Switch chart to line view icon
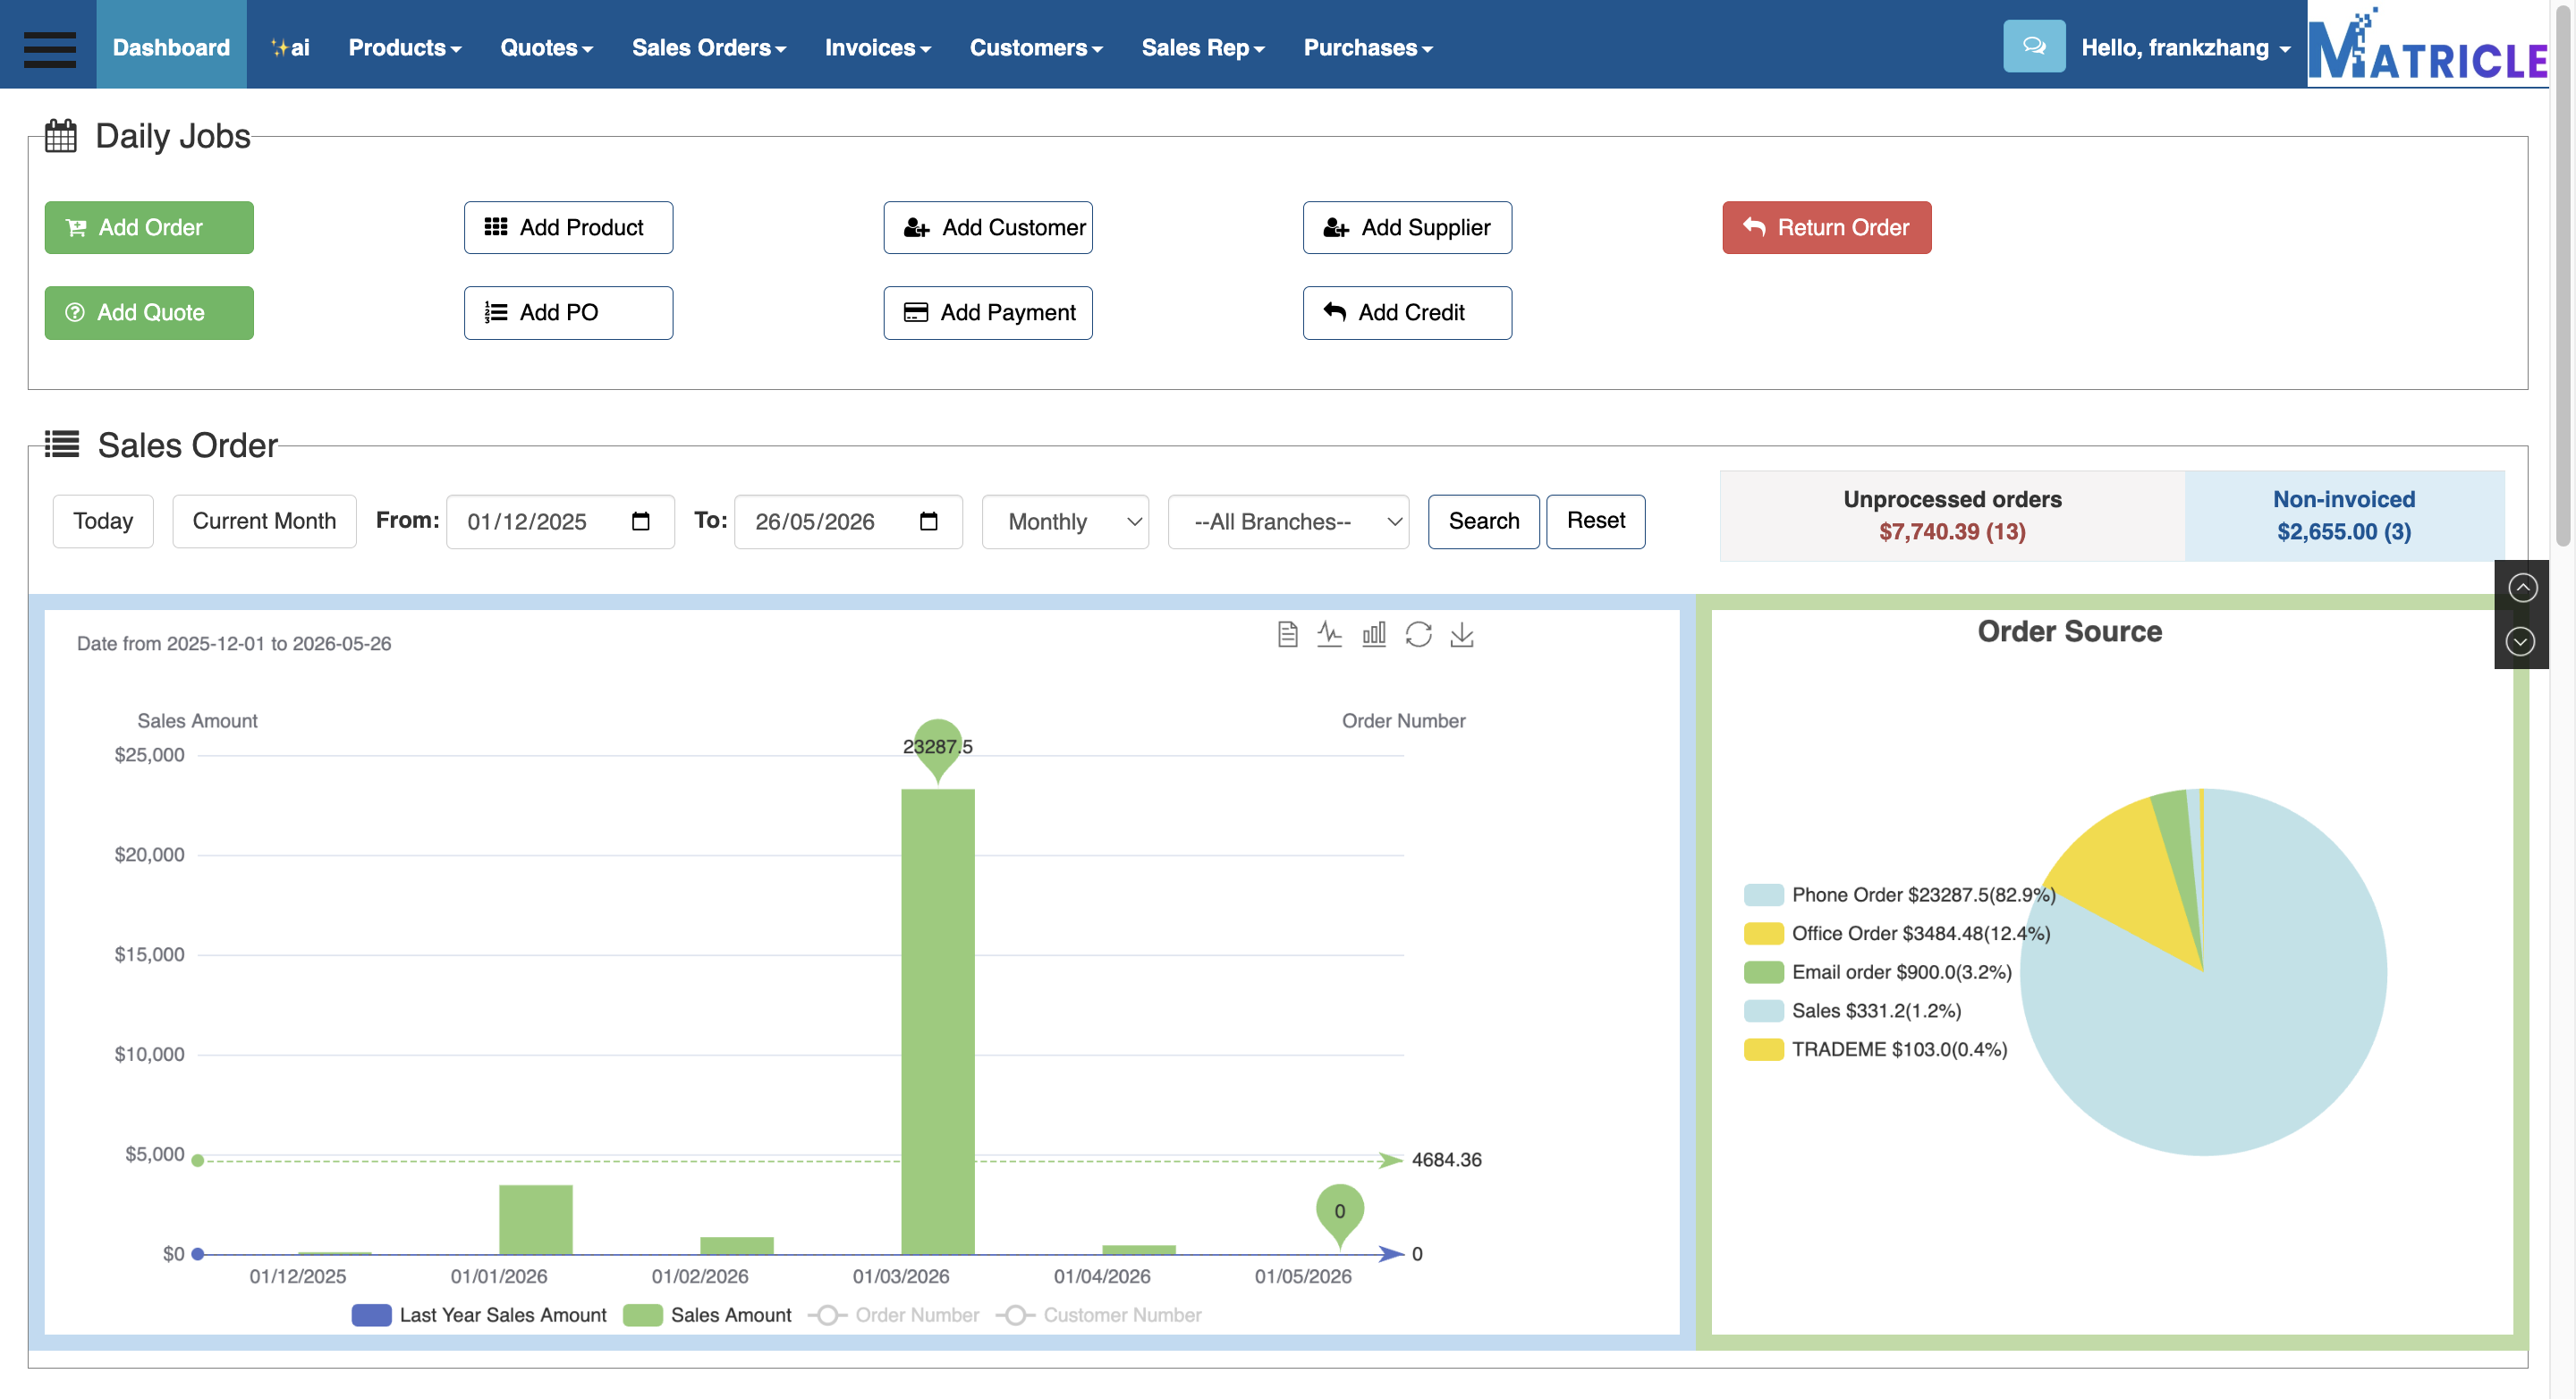Image resolution: width=2576 pixels, height=1399 pixels. pyautogui.click(x=1329, y=634)
